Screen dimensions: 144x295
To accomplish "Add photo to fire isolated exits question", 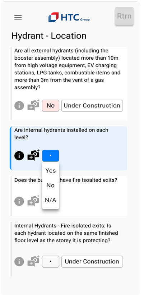I will pos(33,201).
